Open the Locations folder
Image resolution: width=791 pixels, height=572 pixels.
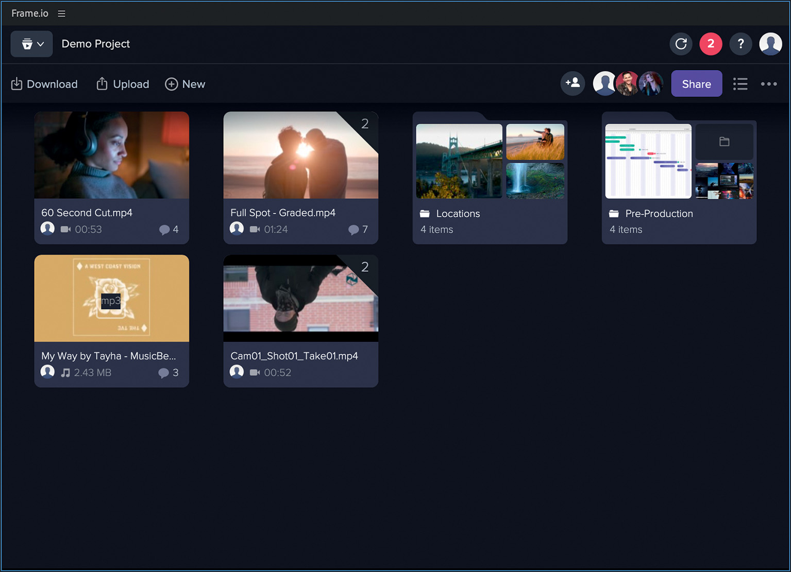click(490, 178)
